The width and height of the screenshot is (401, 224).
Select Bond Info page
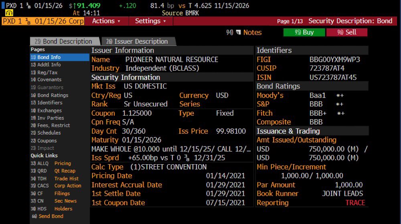point(60,57)
